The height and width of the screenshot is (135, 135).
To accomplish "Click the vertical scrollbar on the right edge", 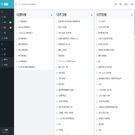I will tap(135, 22).
